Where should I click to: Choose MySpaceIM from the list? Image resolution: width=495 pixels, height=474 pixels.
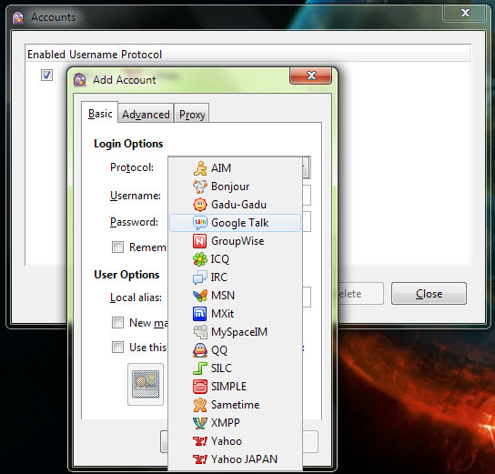click(235, 332)
